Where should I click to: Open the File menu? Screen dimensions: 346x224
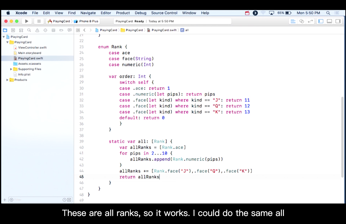35,13
